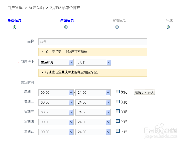Open 星期五 closing time 24:00 dropdown
Screen dimensions: 188x143
tap(93, 132)
